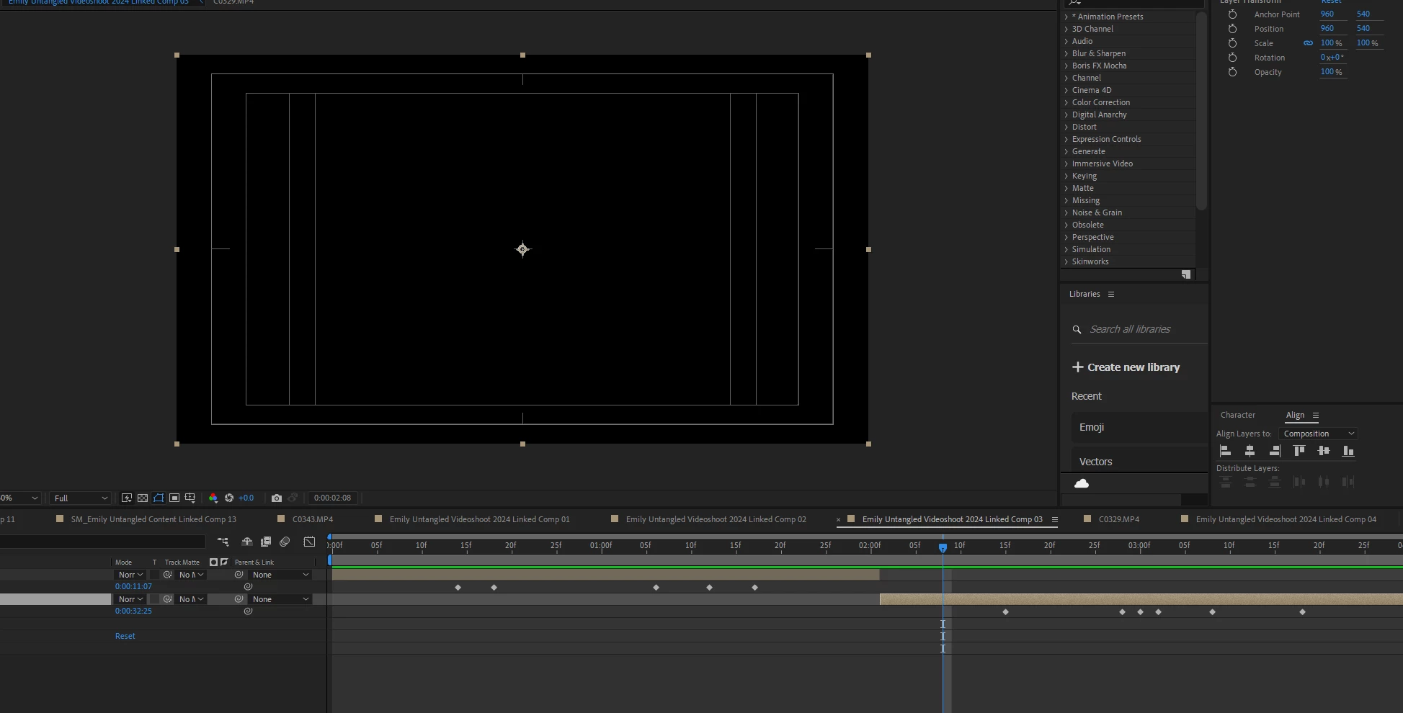Open second layer's track matte dropdown
Viewport: 1403px width, 713px height.
point(192,599)
